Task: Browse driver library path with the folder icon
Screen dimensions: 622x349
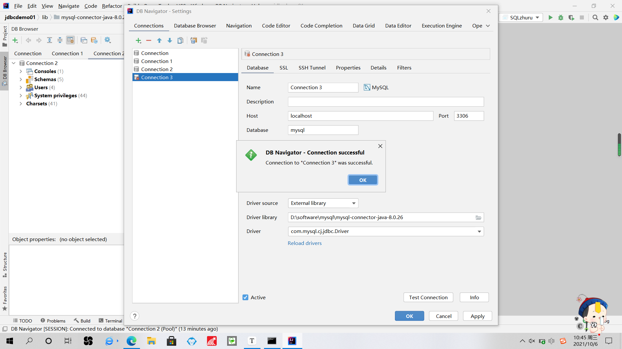Action: 478,217
